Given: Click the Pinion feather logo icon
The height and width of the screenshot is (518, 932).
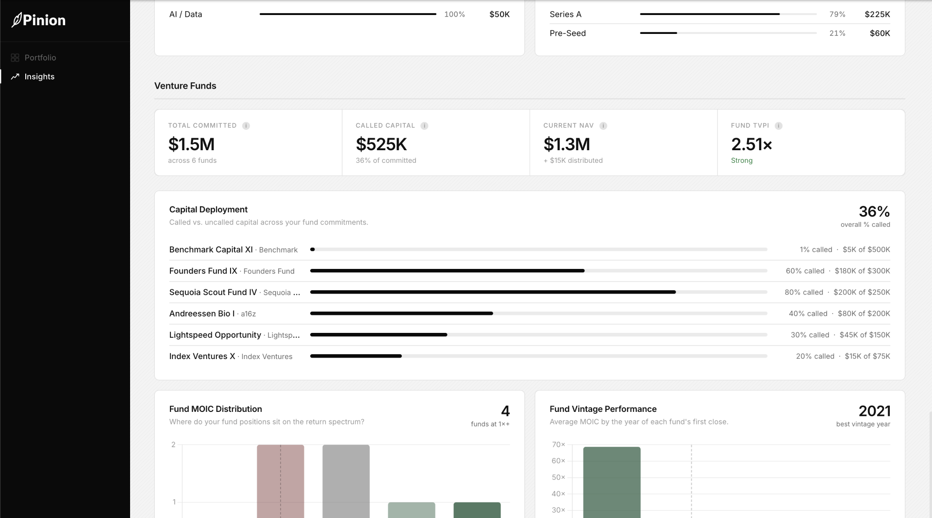Looking at the screenshot, I should pyautogui.click(x=17, y=20).
